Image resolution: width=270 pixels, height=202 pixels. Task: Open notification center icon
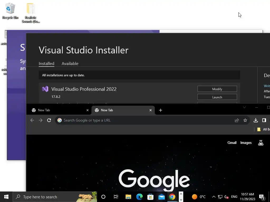pos(262,197)
